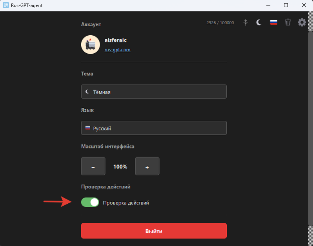Click the train avatar of aisferaic
Viewport: 313px width, 246px height.
(90, 45)
